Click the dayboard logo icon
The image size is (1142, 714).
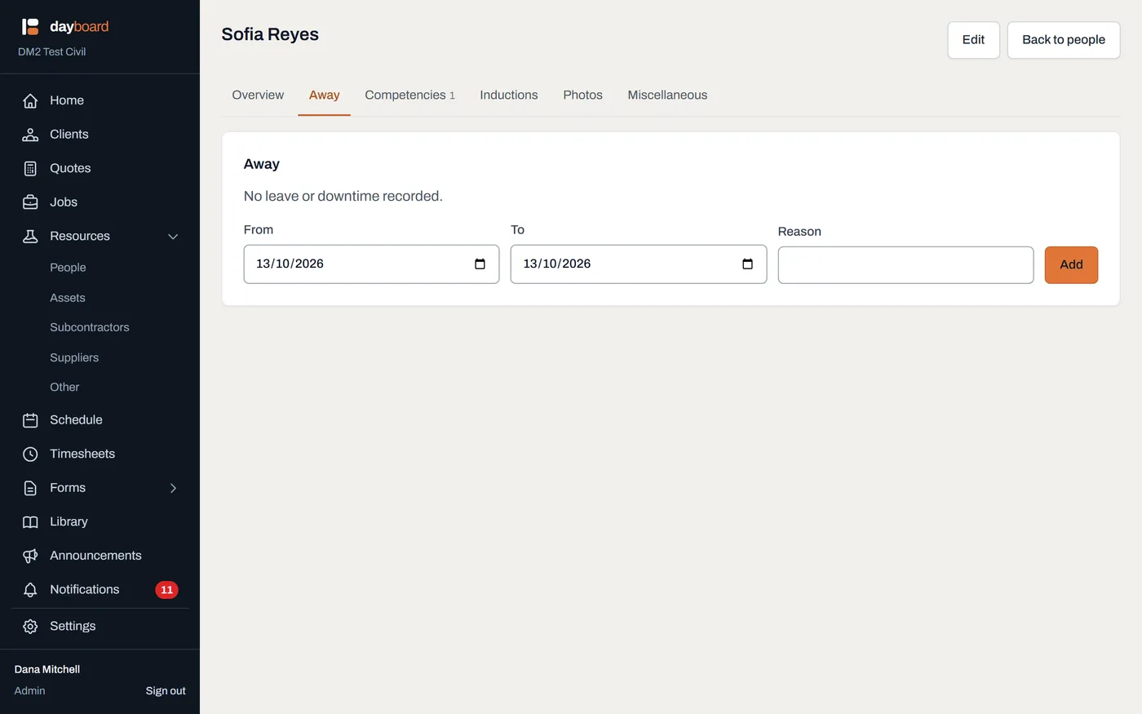30,27
